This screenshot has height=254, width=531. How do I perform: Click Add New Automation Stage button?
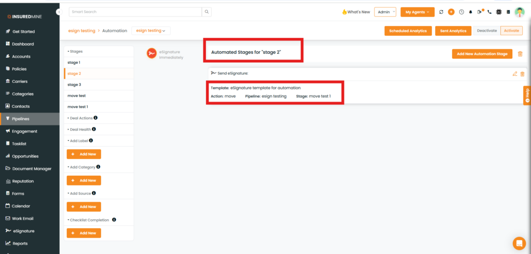(x=482, y=54)
